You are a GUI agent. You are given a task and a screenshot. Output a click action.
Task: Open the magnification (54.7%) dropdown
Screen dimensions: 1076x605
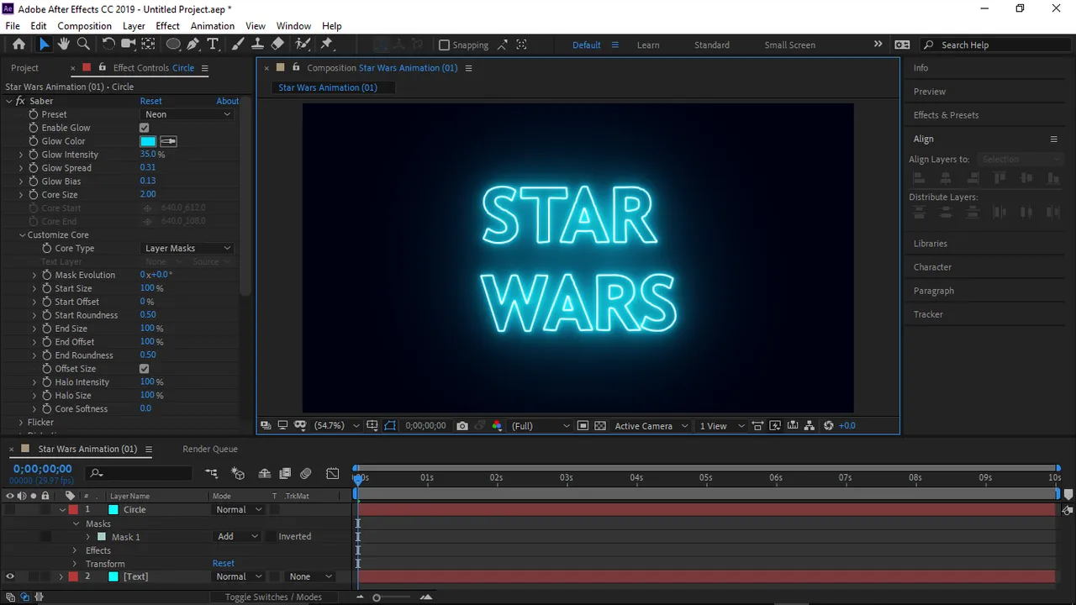click(336, 426)
